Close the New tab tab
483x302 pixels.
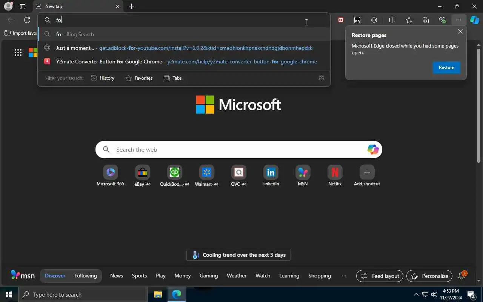(117, 6)
